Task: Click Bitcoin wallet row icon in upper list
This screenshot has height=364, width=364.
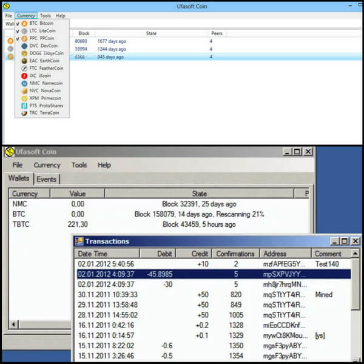Action: 10,41
